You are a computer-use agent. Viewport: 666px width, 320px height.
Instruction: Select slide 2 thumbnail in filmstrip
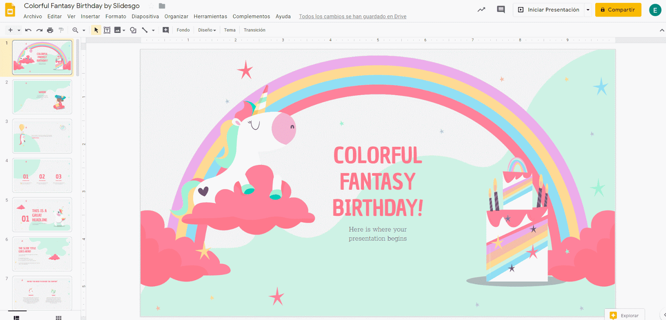(42, 97)
